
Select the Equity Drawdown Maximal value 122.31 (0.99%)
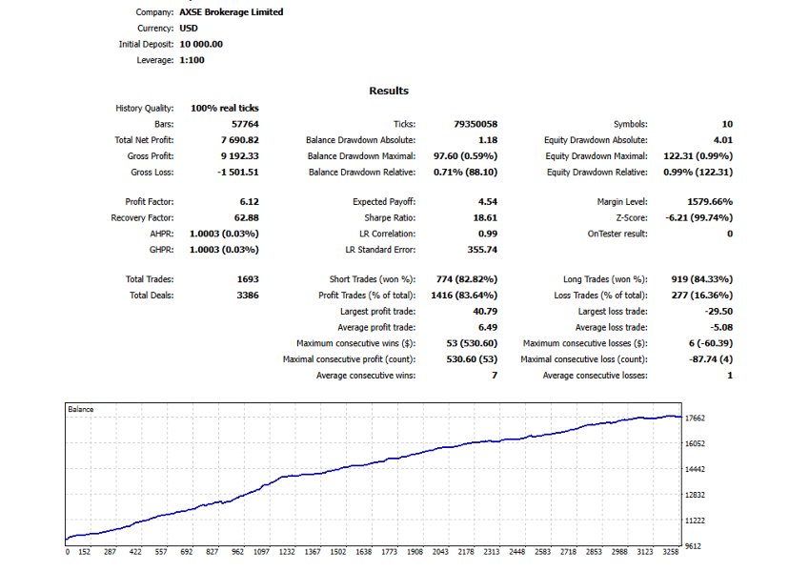coord(698,156)
